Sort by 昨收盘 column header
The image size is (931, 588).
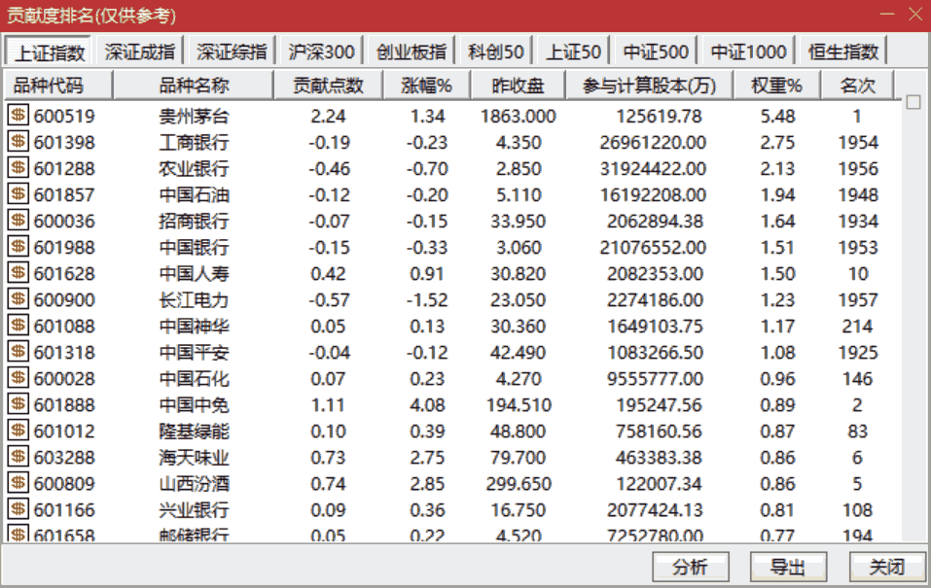click(518, 86)
